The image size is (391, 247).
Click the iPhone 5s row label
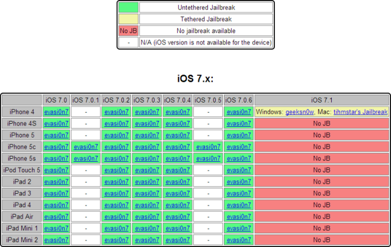point(22,159)
